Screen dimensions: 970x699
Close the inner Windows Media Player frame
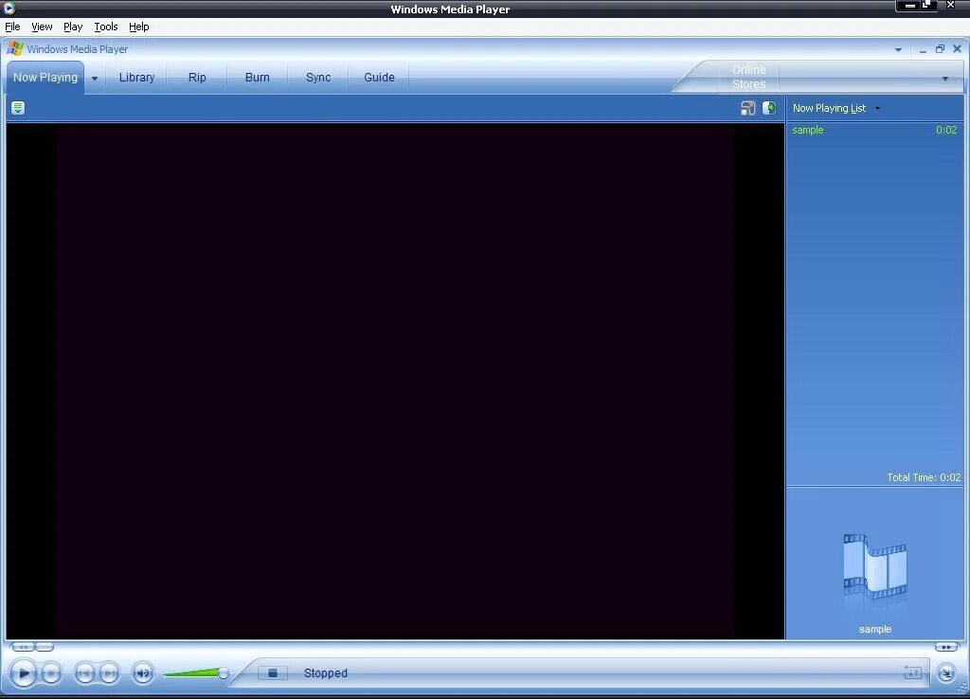957,49
